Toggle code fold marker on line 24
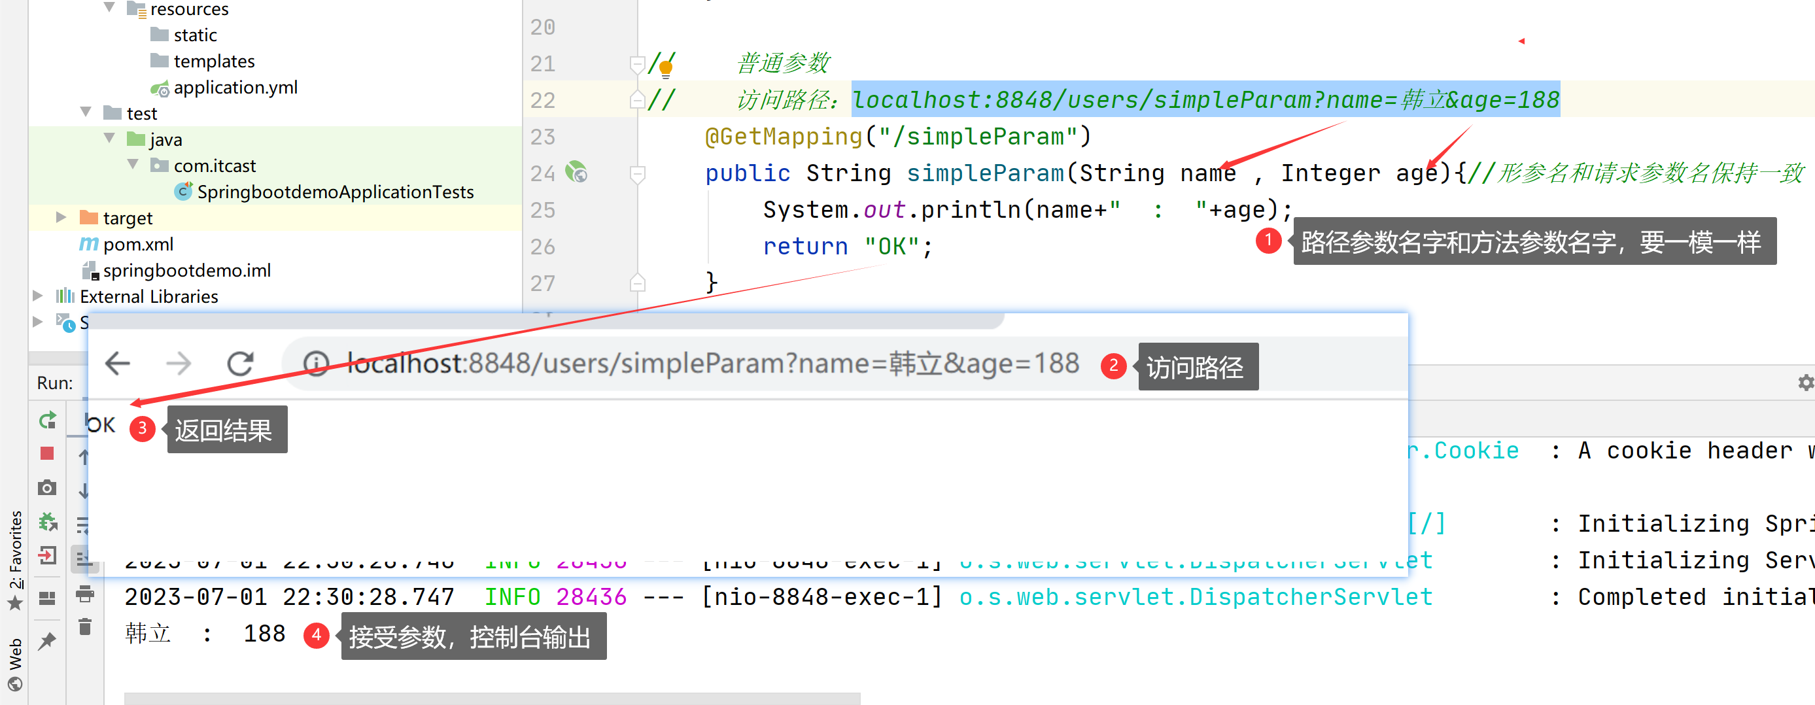The image size is (1815, 705). [x=638, y=174]
